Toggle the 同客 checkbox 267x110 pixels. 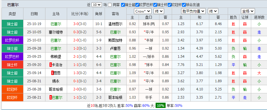tap(110, 5)
